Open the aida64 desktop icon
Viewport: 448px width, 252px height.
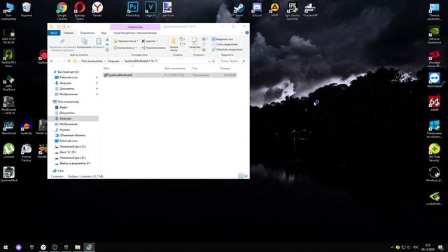[434, 104]
